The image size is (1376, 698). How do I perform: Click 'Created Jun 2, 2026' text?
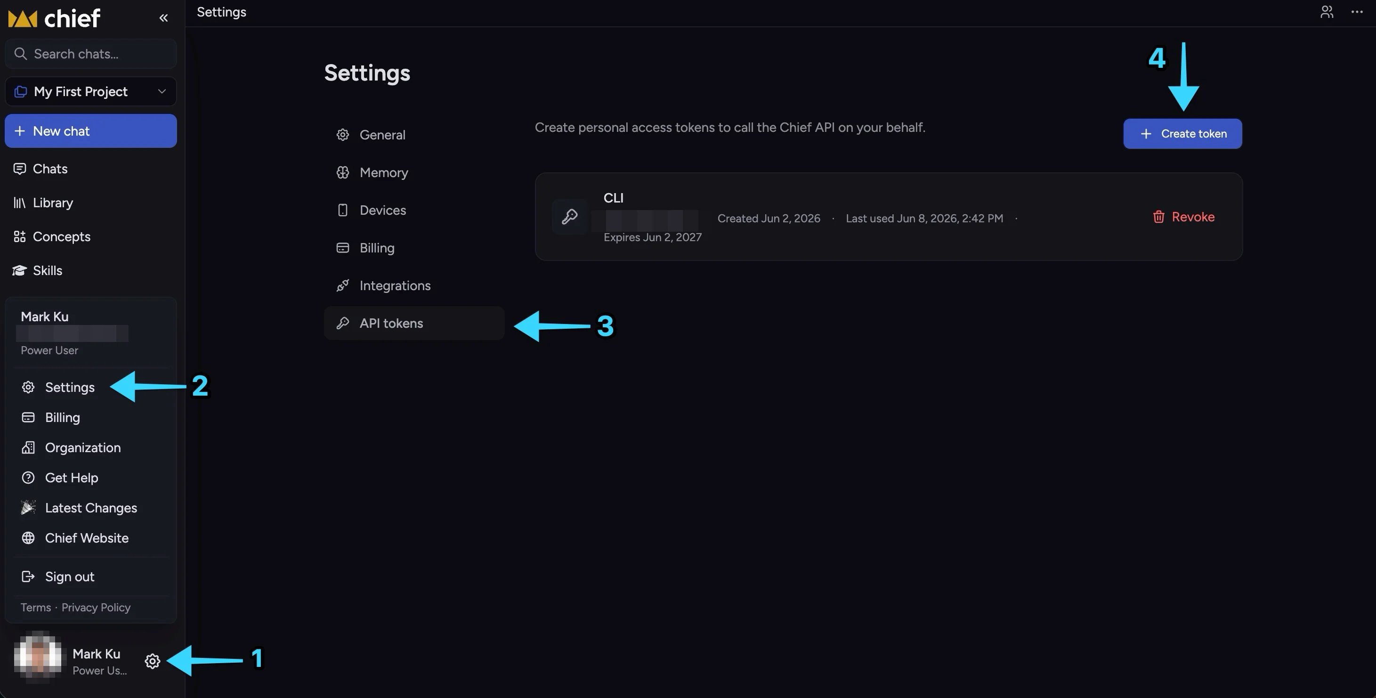tap(769, 219)
